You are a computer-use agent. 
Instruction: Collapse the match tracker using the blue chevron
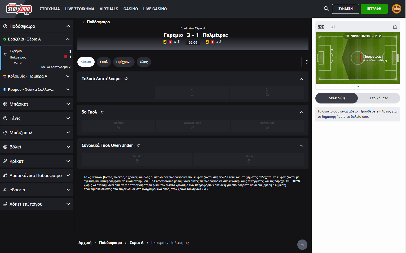pyautogui.click(x=358, y=87)
